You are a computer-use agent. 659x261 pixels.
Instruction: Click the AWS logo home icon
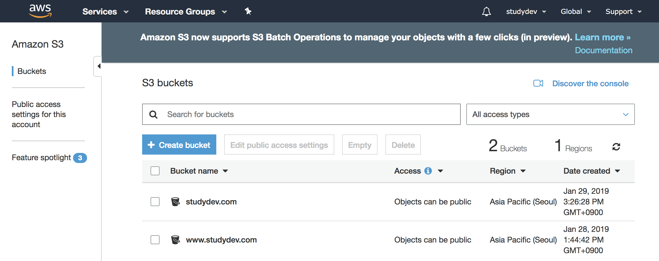(40, 11)
